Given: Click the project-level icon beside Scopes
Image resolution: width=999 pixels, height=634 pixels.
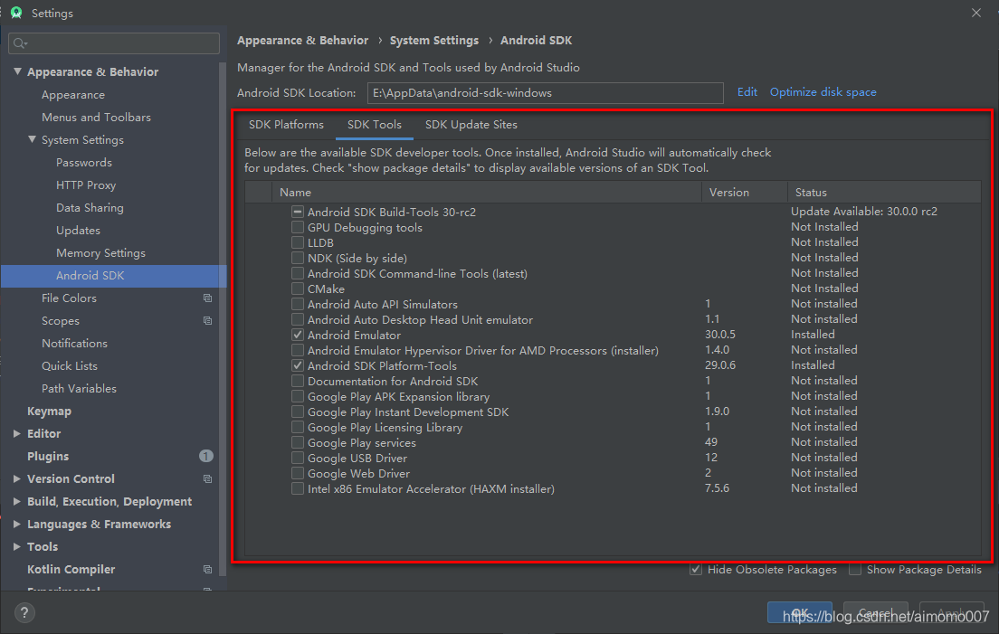Looking at the screenshot, I should point(208,321).
